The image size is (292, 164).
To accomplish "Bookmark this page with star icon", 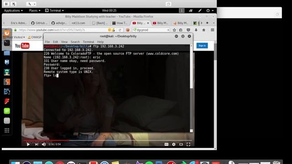I will click(174, 30).
